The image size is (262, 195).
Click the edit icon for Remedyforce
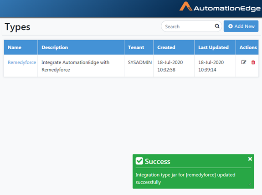[244, 62]
